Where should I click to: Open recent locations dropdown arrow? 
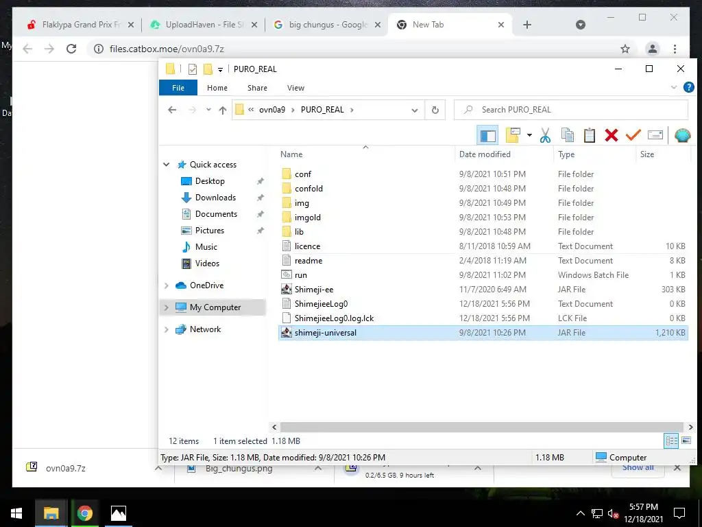coord(208,110)
